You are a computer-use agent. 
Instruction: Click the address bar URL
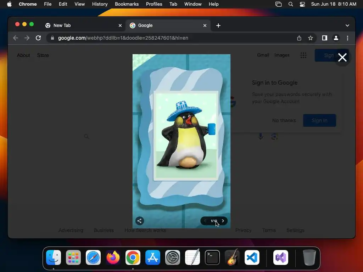coord(123,38)
